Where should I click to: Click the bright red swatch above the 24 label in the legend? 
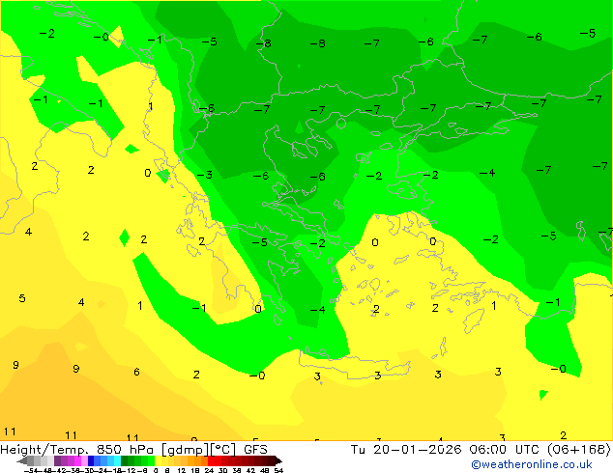pos(211,460)
